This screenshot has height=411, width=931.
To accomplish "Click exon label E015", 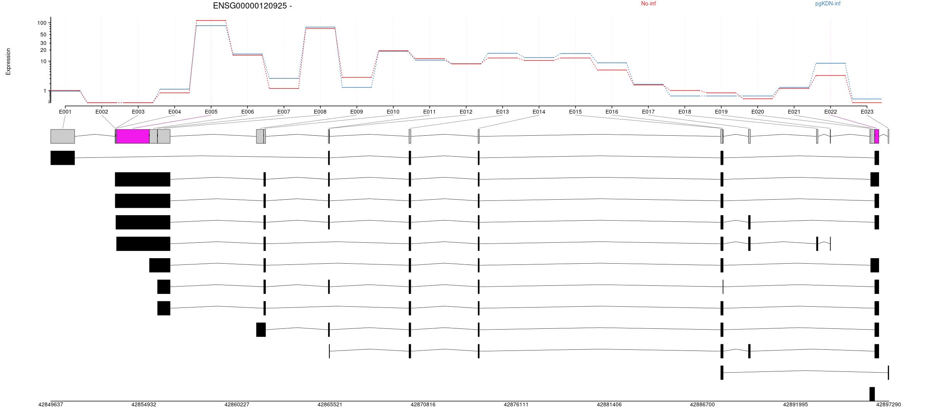I will [575, 112].
